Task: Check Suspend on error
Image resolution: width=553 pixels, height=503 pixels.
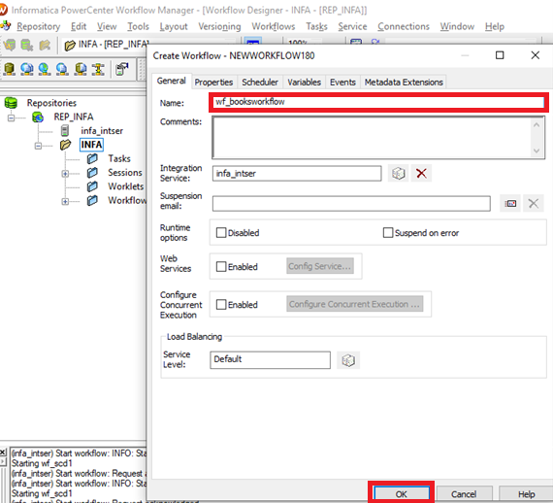Action: pyautogui.click(x=388, y=233)
